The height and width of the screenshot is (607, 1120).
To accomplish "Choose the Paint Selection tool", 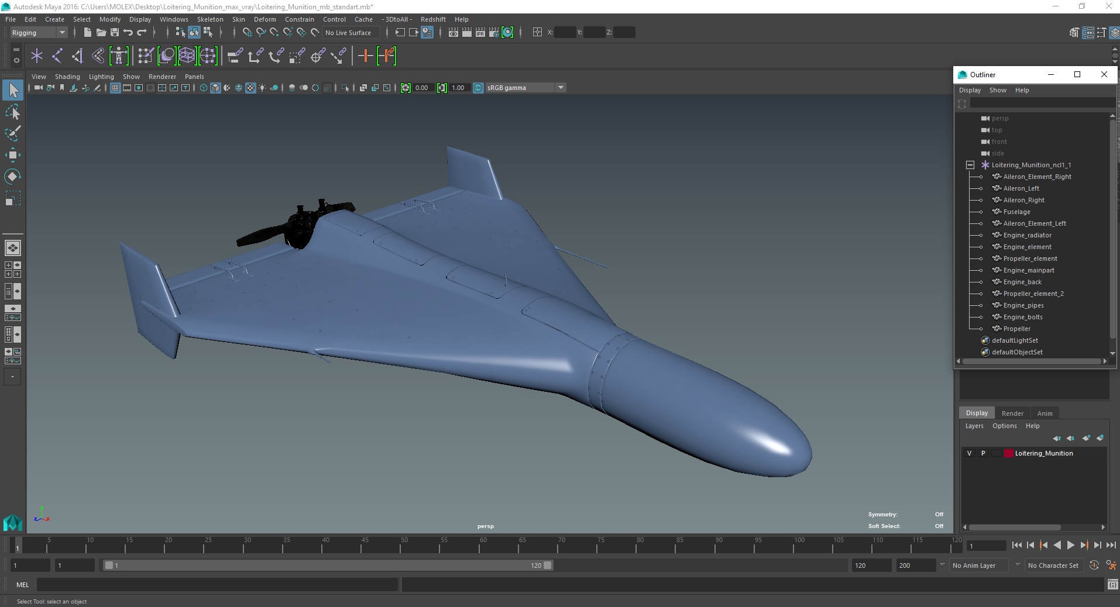I will 13,133.
